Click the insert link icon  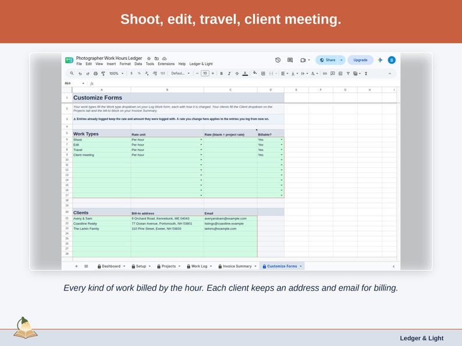325,74
